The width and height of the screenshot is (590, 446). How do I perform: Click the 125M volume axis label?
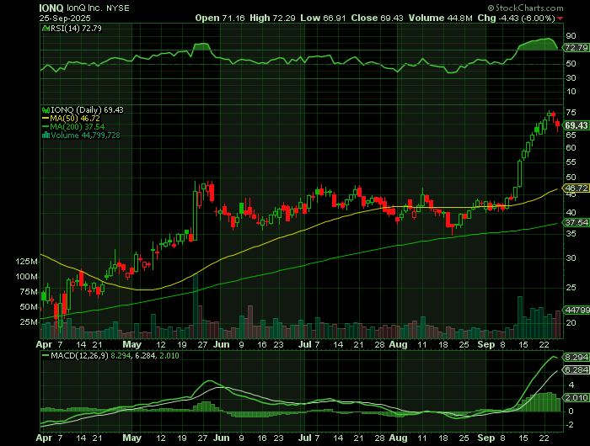pyautogui.click(x=26, y=262)
